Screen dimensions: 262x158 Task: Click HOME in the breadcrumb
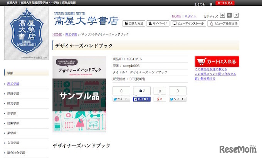click(x=57, y=35)
